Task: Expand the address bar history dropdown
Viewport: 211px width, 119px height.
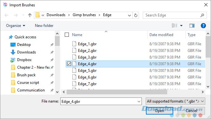Action: [x=129, y=16]
